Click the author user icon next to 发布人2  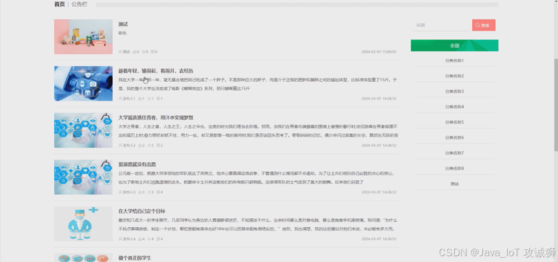click(x=120, y=145)
